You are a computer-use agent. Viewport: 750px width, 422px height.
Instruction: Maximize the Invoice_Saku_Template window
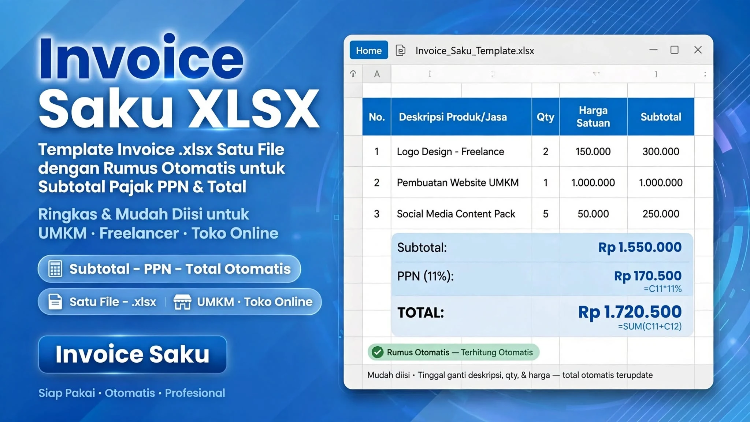pos(674,50)
